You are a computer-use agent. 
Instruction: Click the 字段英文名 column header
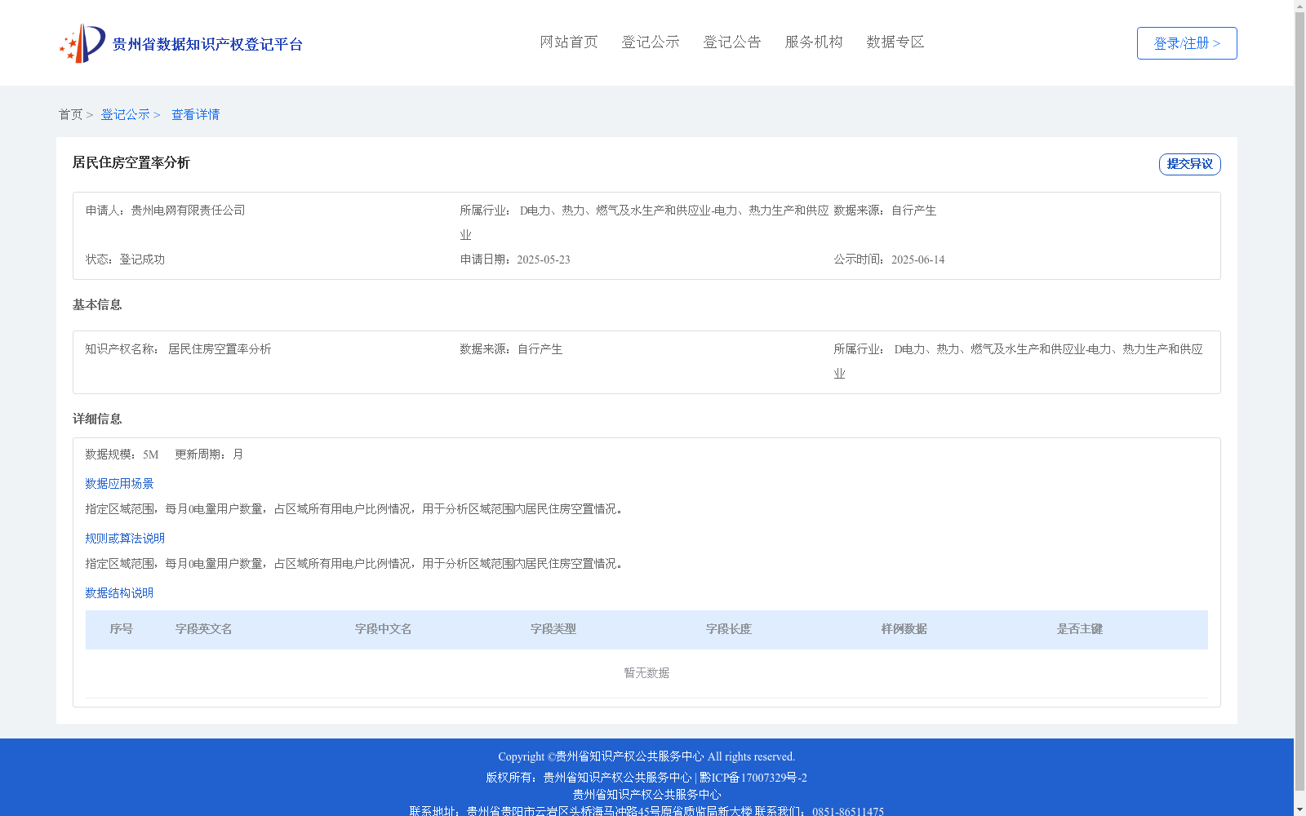coord(204,629)
